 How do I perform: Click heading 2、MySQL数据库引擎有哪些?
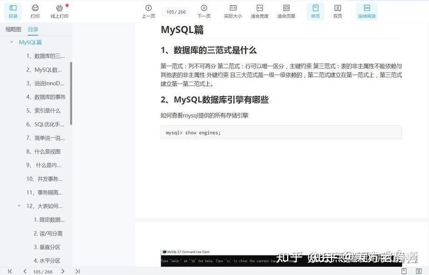point(214,100)
